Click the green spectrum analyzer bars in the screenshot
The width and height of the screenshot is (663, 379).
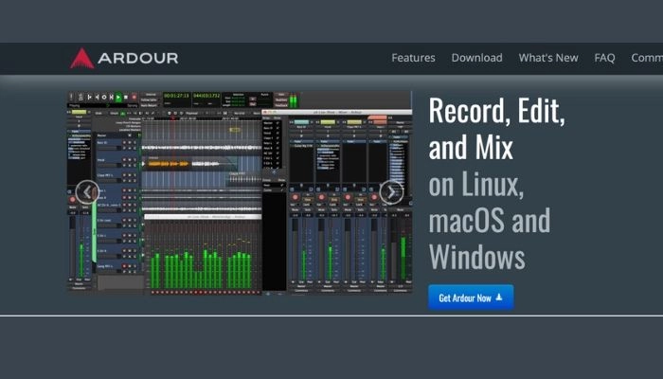coord(202,267)
